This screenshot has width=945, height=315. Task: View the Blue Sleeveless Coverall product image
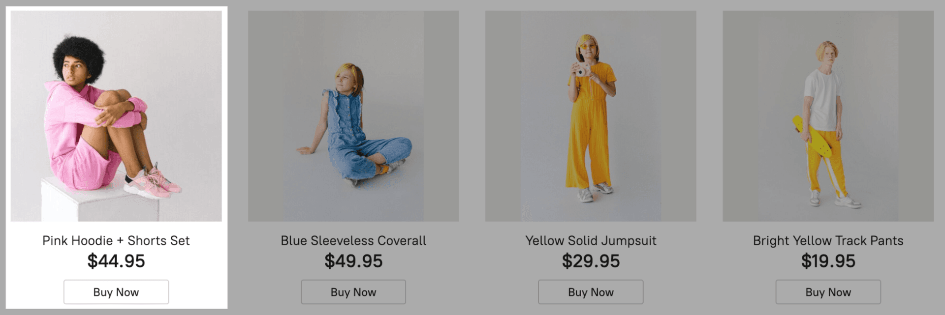[353, 116]
